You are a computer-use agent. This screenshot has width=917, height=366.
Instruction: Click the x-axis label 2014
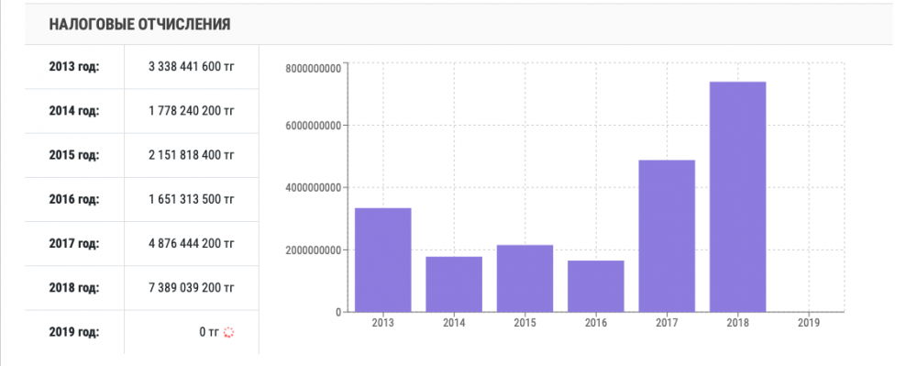pyautogui.click(x=454, y=323)
